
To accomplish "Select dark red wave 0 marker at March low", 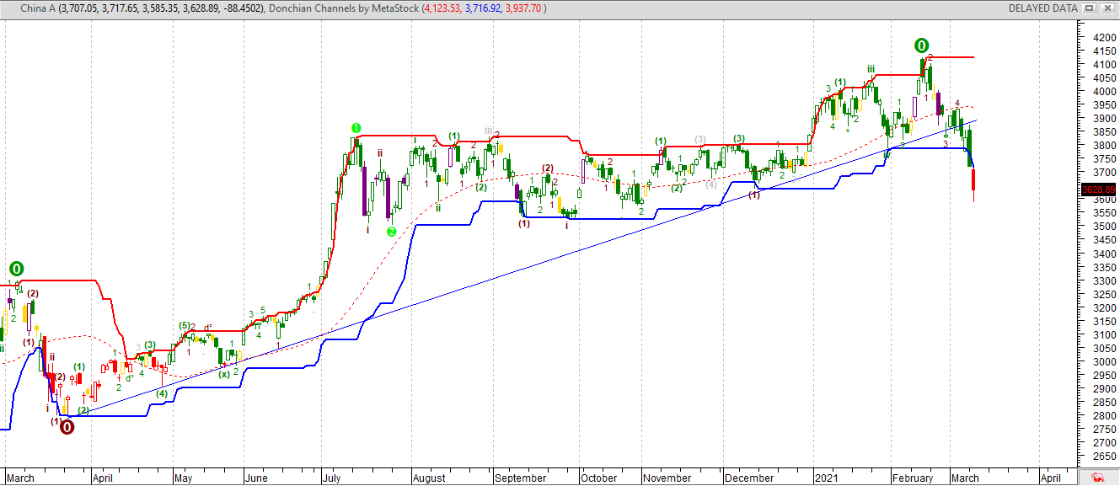I will [67, 427].
